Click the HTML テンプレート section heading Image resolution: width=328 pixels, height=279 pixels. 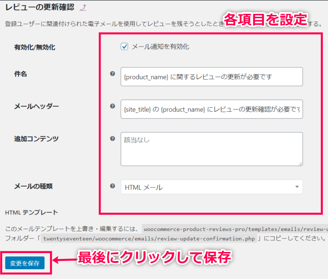(32, 212)
